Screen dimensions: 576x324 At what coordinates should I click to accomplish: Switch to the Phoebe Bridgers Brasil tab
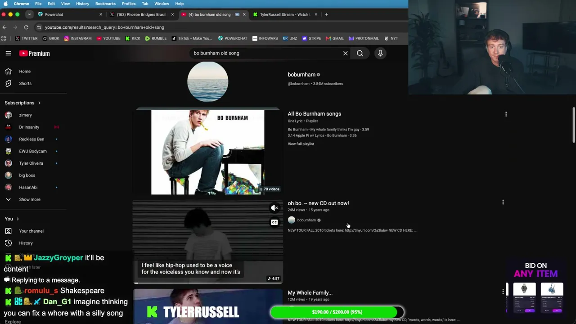[x=141, y=14]
